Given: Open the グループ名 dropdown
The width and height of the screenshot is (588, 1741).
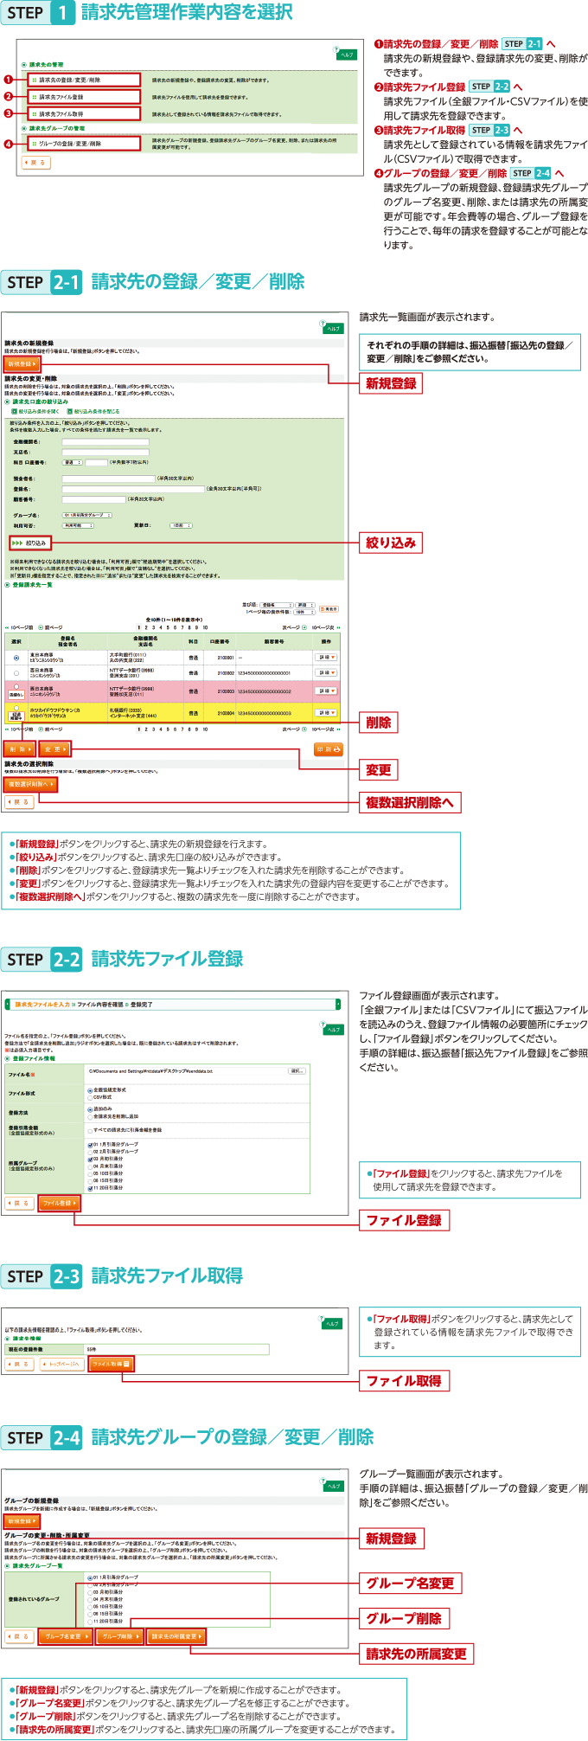Looking at the screenshot, I should 87,515.
